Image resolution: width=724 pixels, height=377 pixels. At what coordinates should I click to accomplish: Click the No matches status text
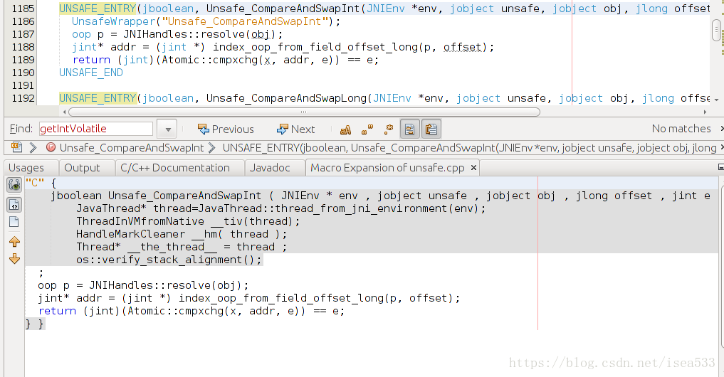(x=681, y=129)
